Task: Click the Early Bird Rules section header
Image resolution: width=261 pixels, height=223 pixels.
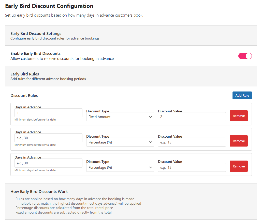Action: (x=25, y=74)
